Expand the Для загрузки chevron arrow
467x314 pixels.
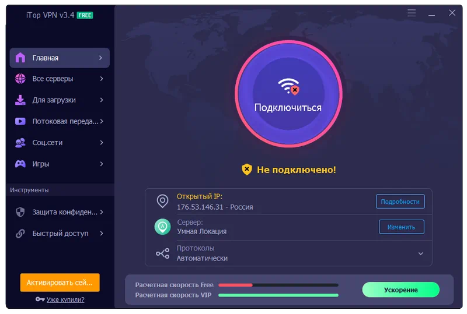point(102,100)
